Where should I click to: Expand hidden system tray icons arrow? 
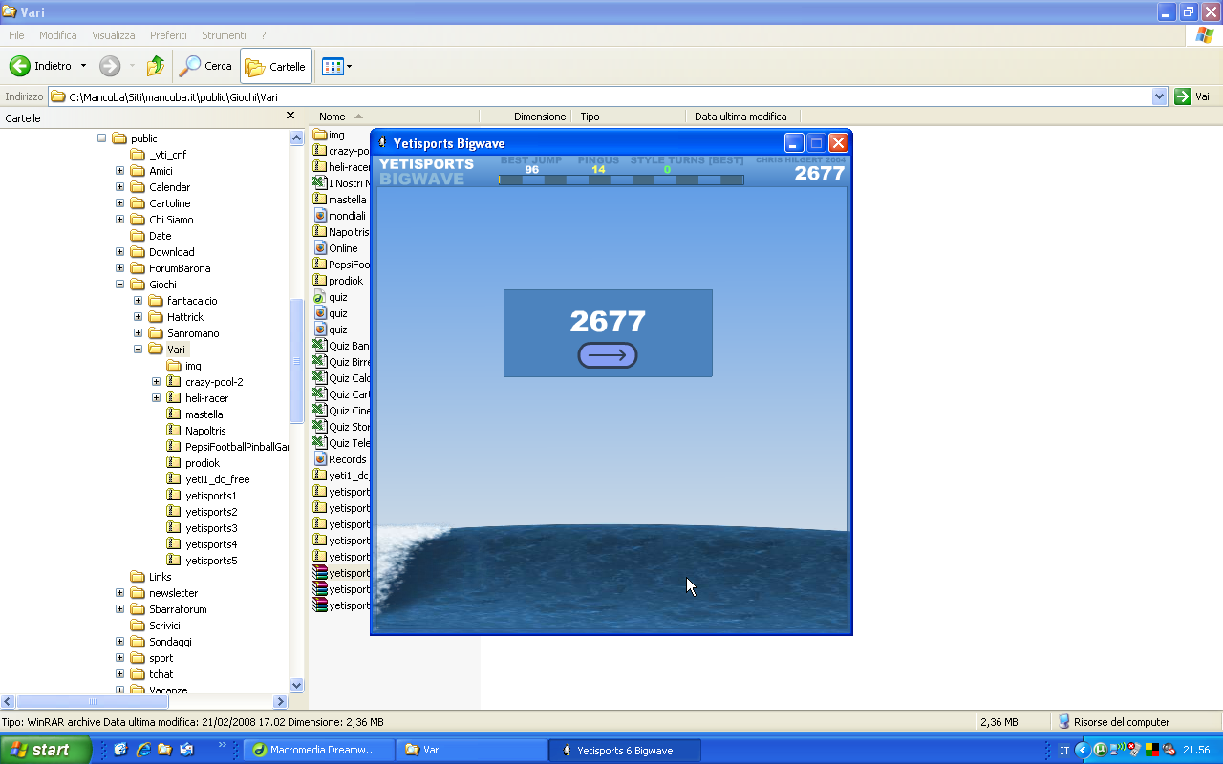(1083, 751)
